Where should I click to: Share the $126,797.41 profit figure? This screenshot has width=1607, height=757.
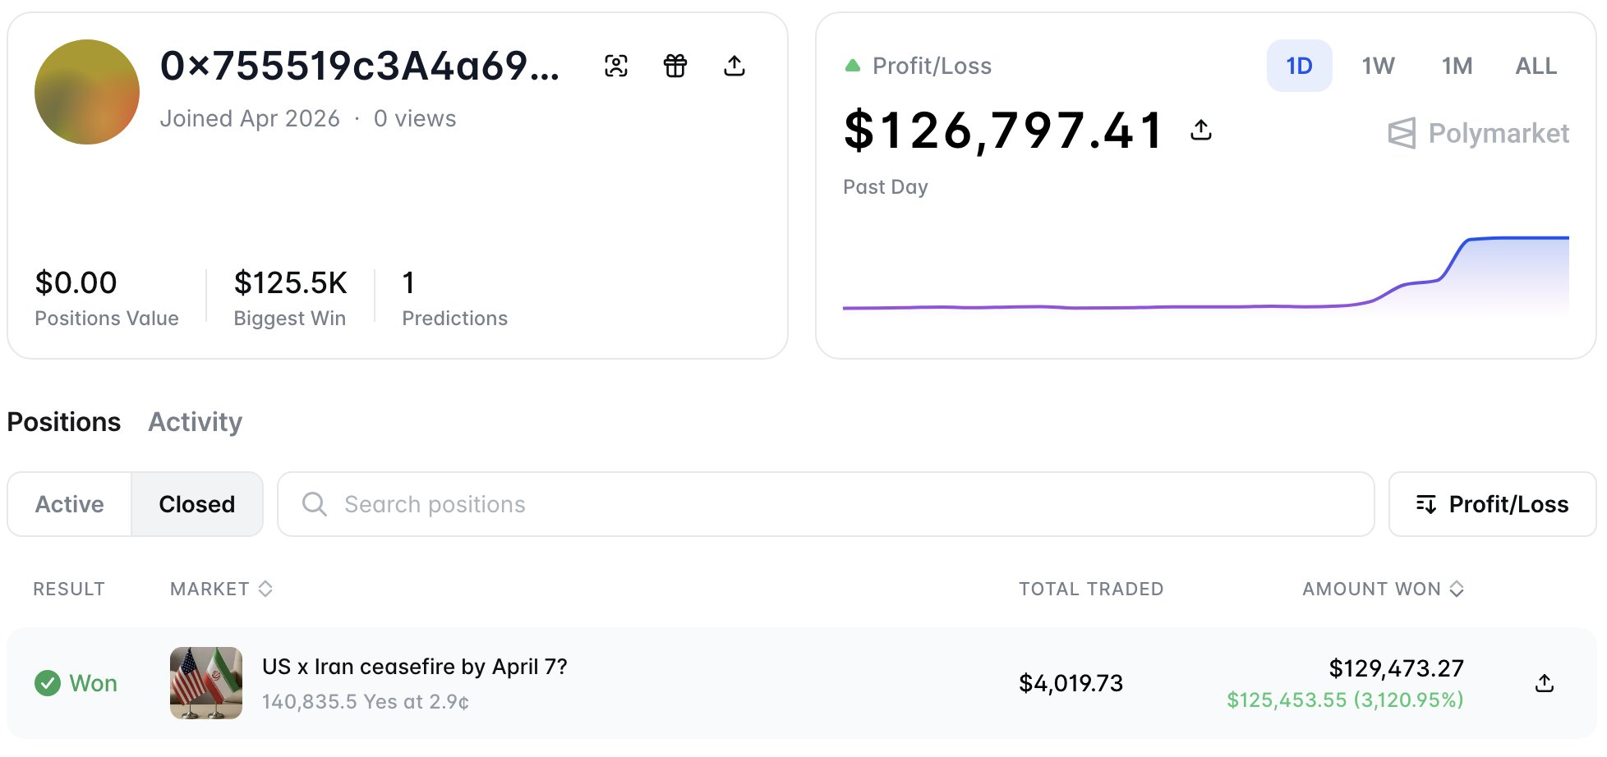(1201, 130)
